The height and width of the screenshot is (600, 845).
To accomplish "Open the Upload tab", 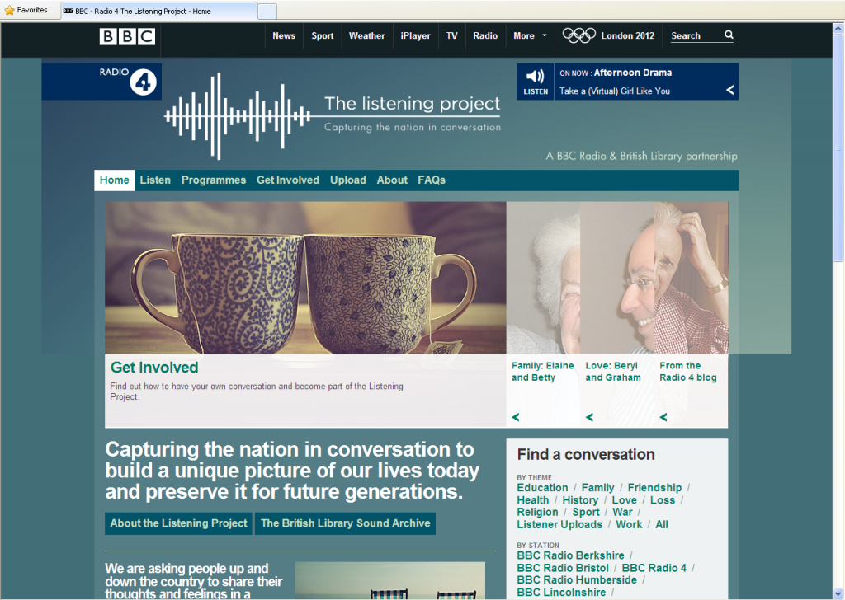I will point(347,180).
